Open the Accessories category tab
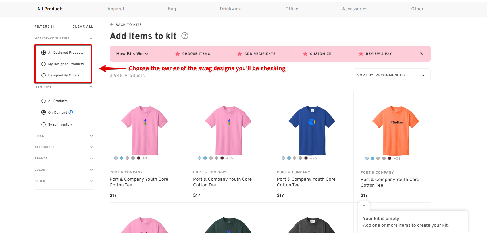This screenshot has width=487, height=233. point(355,9)
